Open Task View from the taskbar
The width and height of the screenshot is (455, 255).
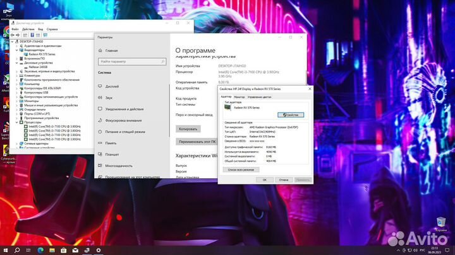(x=28, y=250)
